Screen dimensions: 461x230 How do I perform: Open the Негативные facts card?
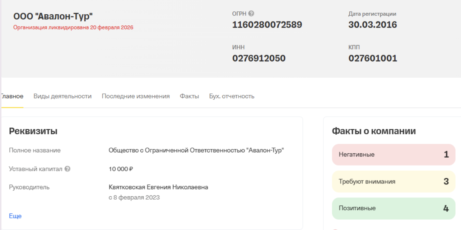pyautogui.click(x=394, y=155)
